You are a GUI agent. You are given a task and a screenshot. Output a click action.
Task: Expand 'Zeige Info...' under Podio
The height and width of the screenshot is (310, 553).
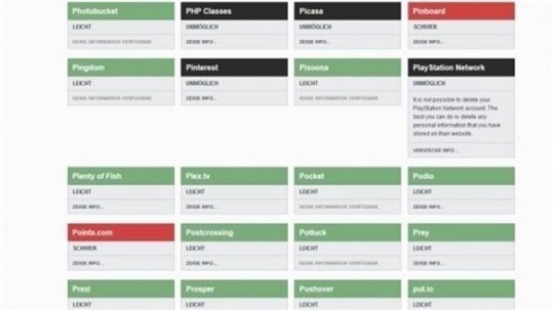click(428, 207)
